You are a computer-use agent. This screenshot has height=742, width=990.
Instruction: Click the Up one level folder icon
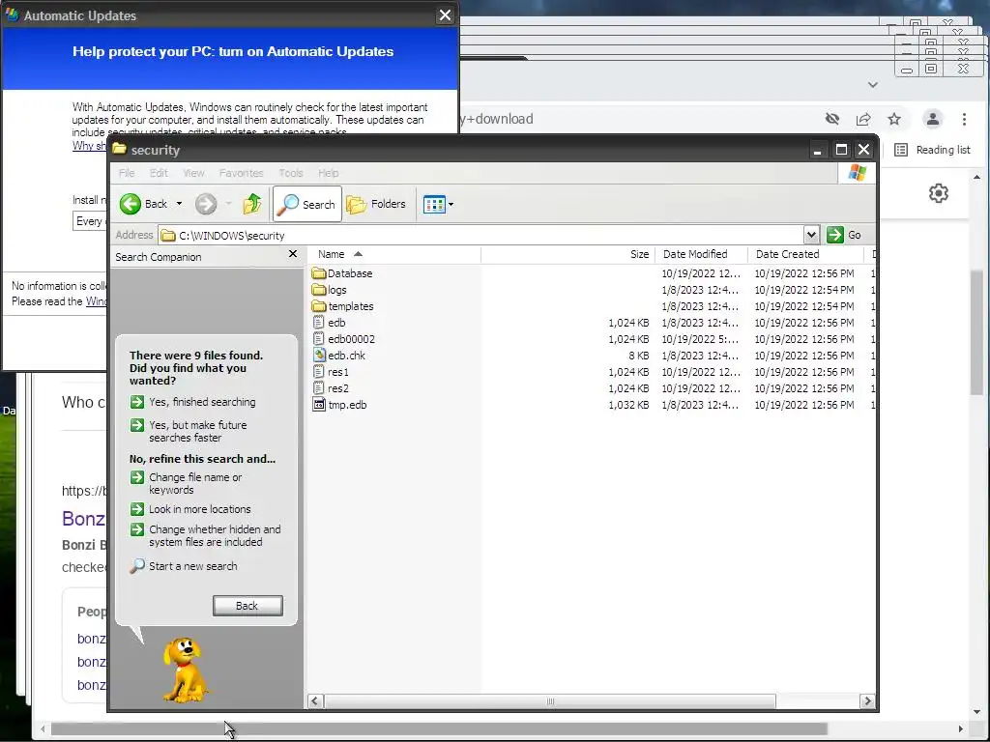(x=252, y=204)
